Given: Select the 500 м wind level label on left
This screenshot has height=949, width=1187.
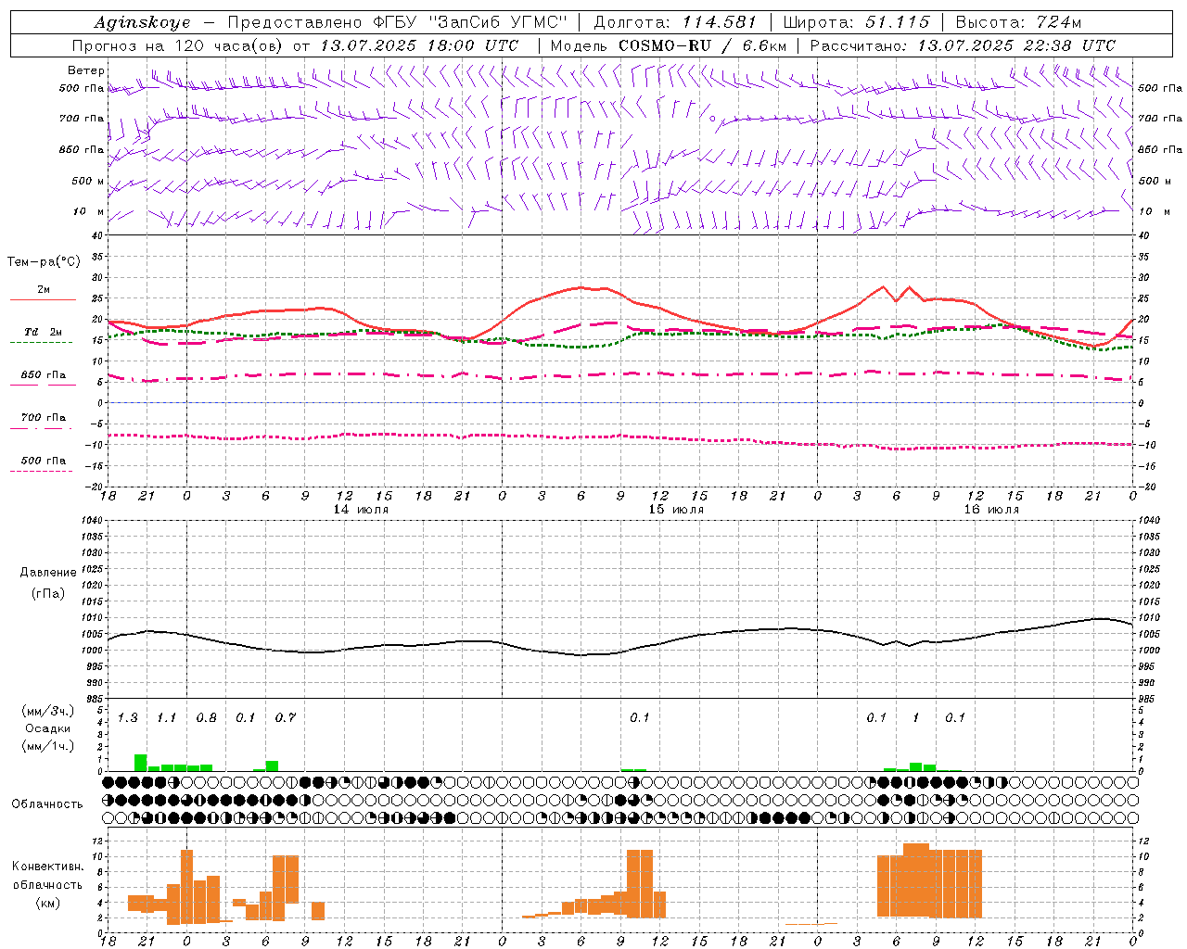Looking at the screenshot, I should coord(88,181).
